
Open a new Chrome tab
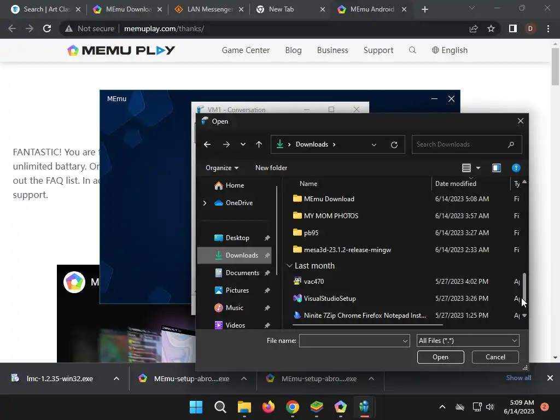424,9
